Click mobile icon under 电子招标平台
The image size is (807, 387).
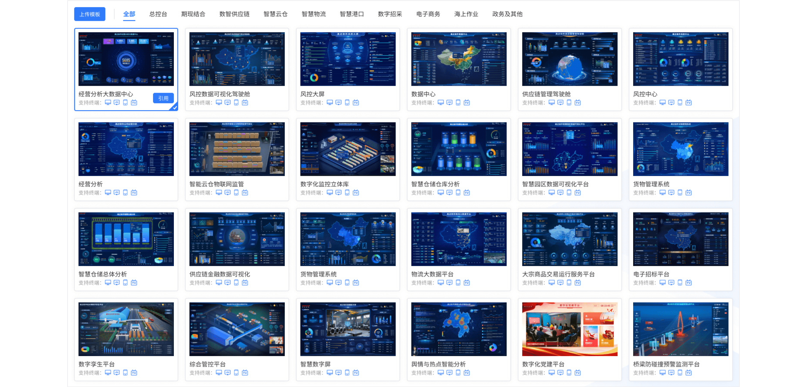(x=680, y=283)
